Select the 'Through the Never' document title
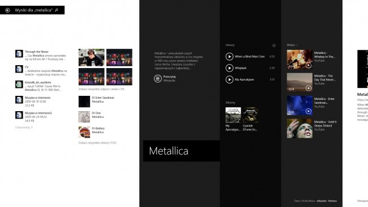The image size is (368, 207). [37, 52]
